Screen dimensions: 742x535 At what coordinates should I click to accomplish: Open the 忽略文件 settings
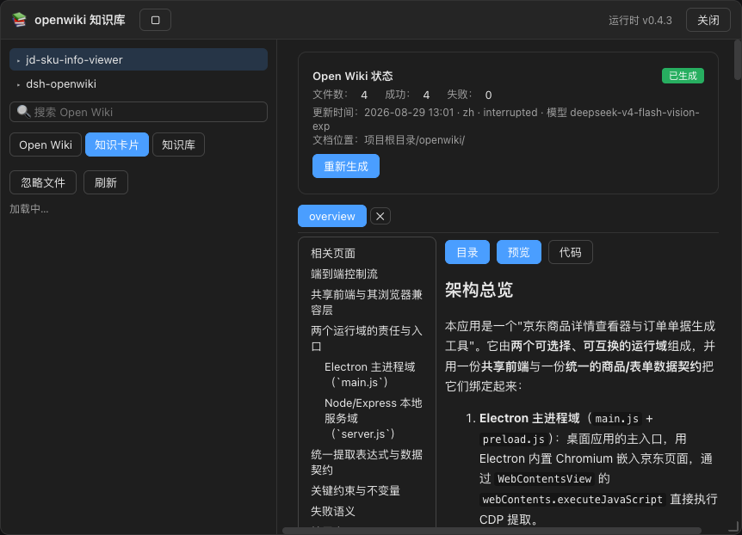(x=43, y=182)
